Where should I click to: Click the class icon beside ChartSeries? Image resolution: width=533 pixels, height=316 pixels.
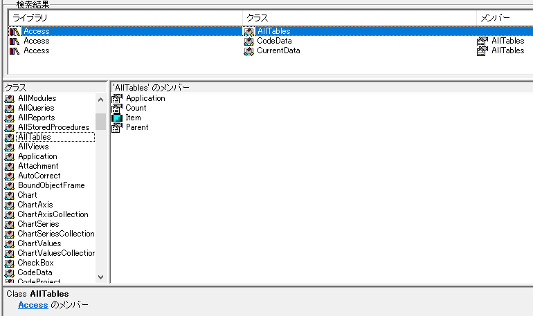pyautogui.click(x=10, y=224)
